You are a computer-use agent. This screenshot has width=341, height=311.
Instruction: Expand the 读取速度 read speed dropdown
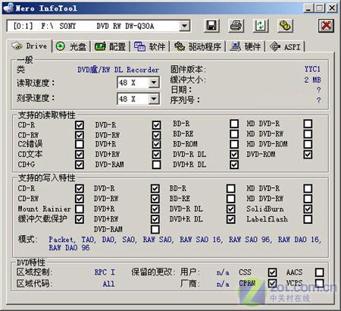tap(154, 83)
